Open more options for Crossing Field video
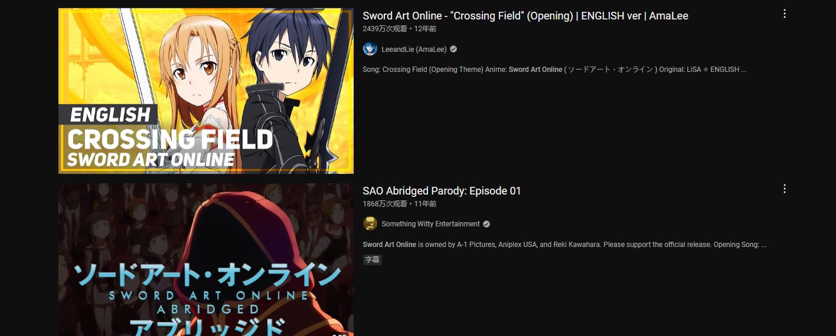 785,14
